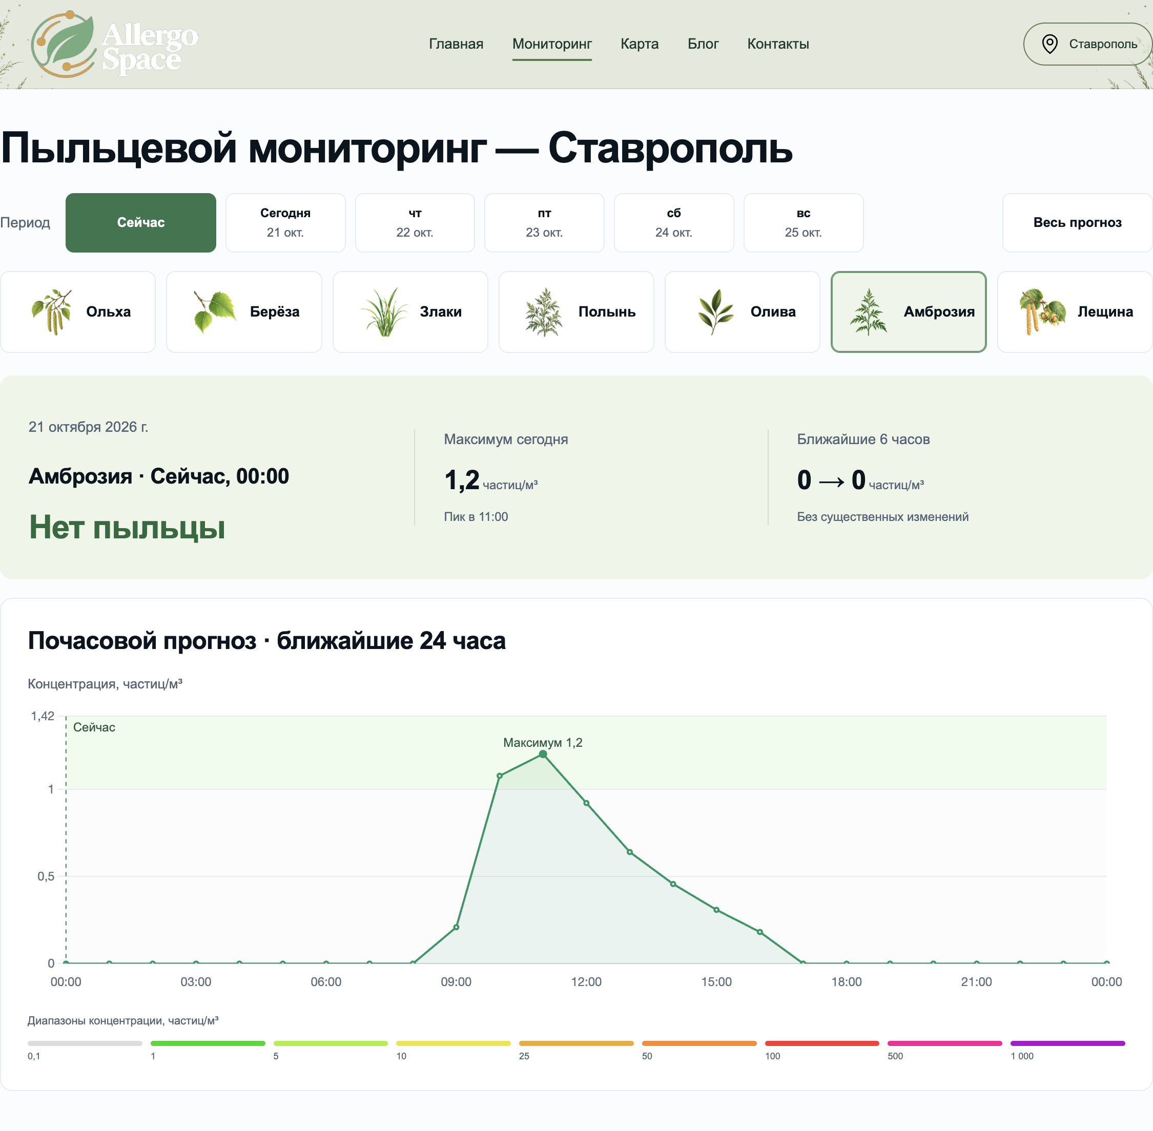Open the Блог page
1153x1131 pixels.
coord(703,44)
